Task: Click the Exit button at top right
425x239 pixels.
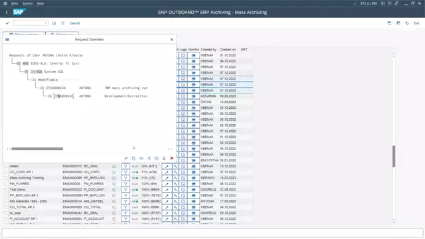Action: pyautogui.click(x=416, y=23)
